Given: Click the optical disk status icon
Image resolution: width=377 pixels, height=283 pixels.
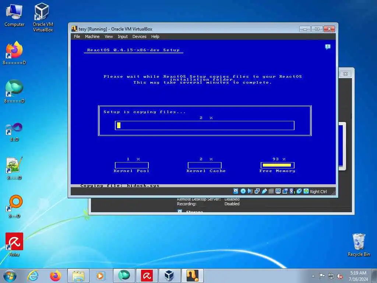Looking at the screenshot, I should 243,191.
